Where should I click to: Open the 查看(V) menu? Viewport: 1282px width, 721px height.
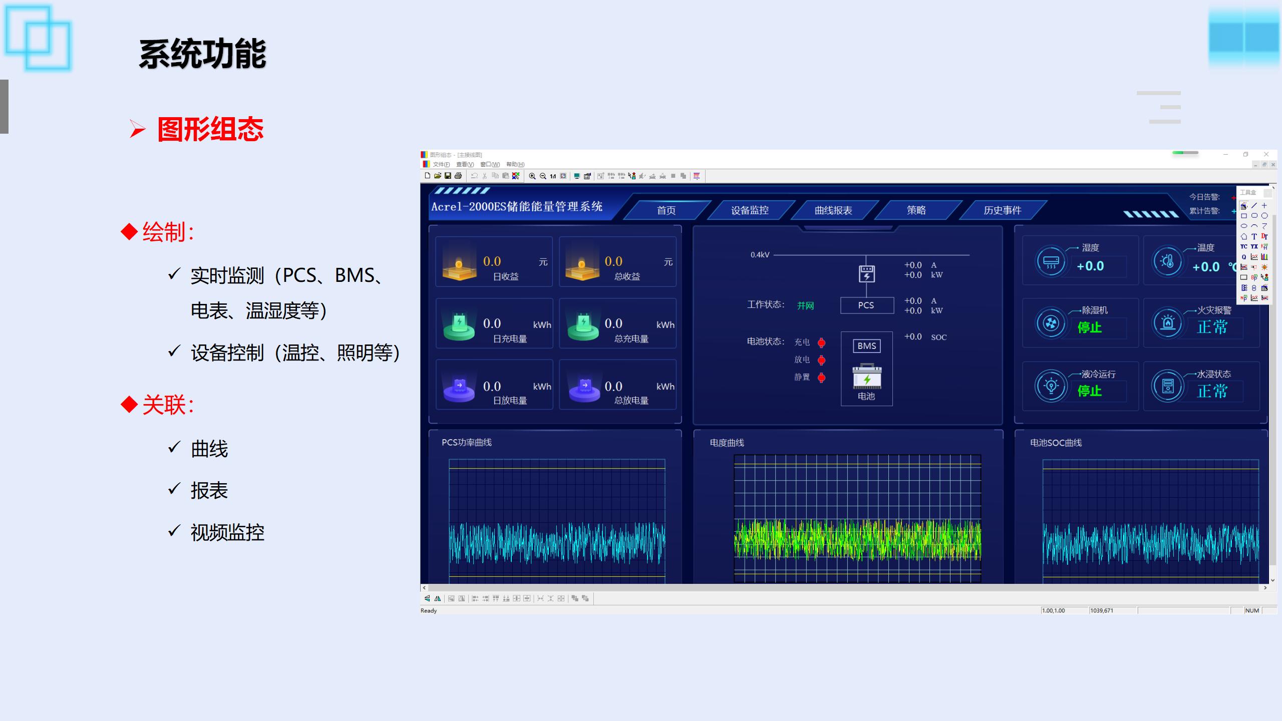coord(465,164)
